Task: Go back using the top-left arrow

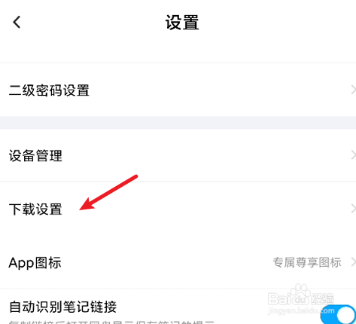Action: tap(17, 22)
